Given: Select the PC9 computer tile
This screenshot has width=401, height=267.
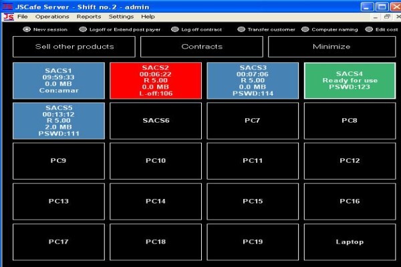Looking at the screenshot, I should [59, 161].
